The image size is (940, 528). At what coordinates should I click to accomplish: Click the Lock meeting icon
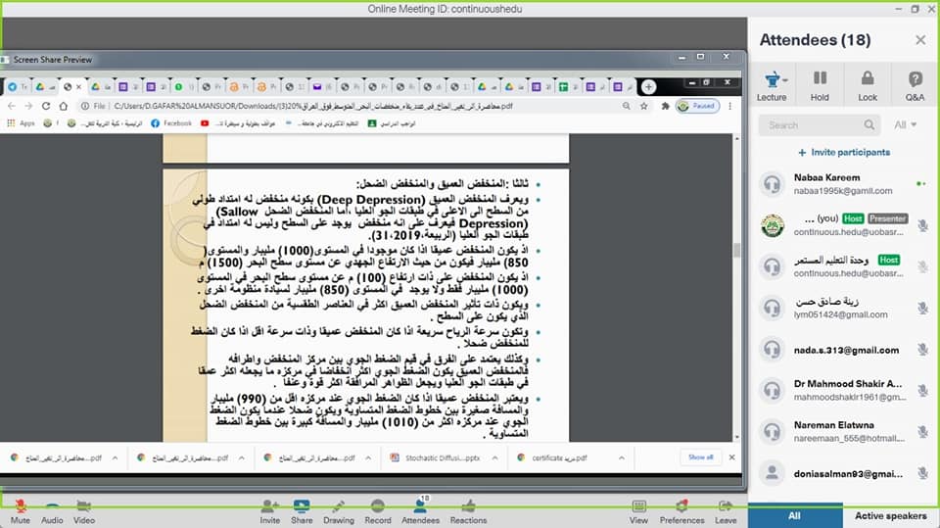868,83
